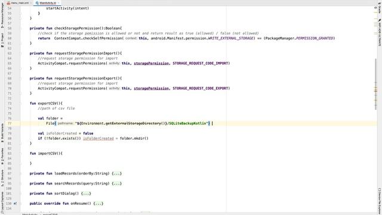Expand the folded onResume function body

pos(98,204)
